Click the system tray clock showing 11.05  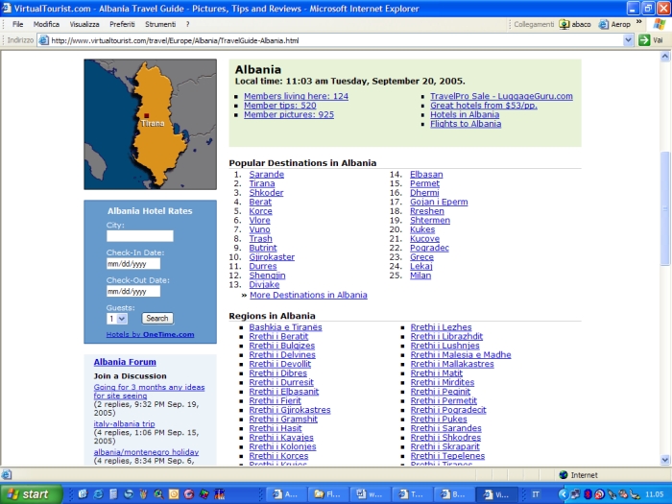tap(655, 494)
